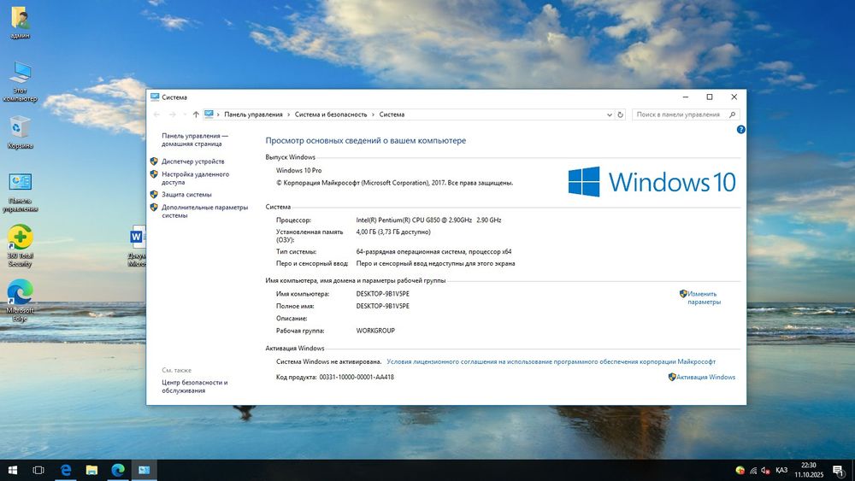Open Защита системы link
This screenshot has width=855, height=481.
186,195
